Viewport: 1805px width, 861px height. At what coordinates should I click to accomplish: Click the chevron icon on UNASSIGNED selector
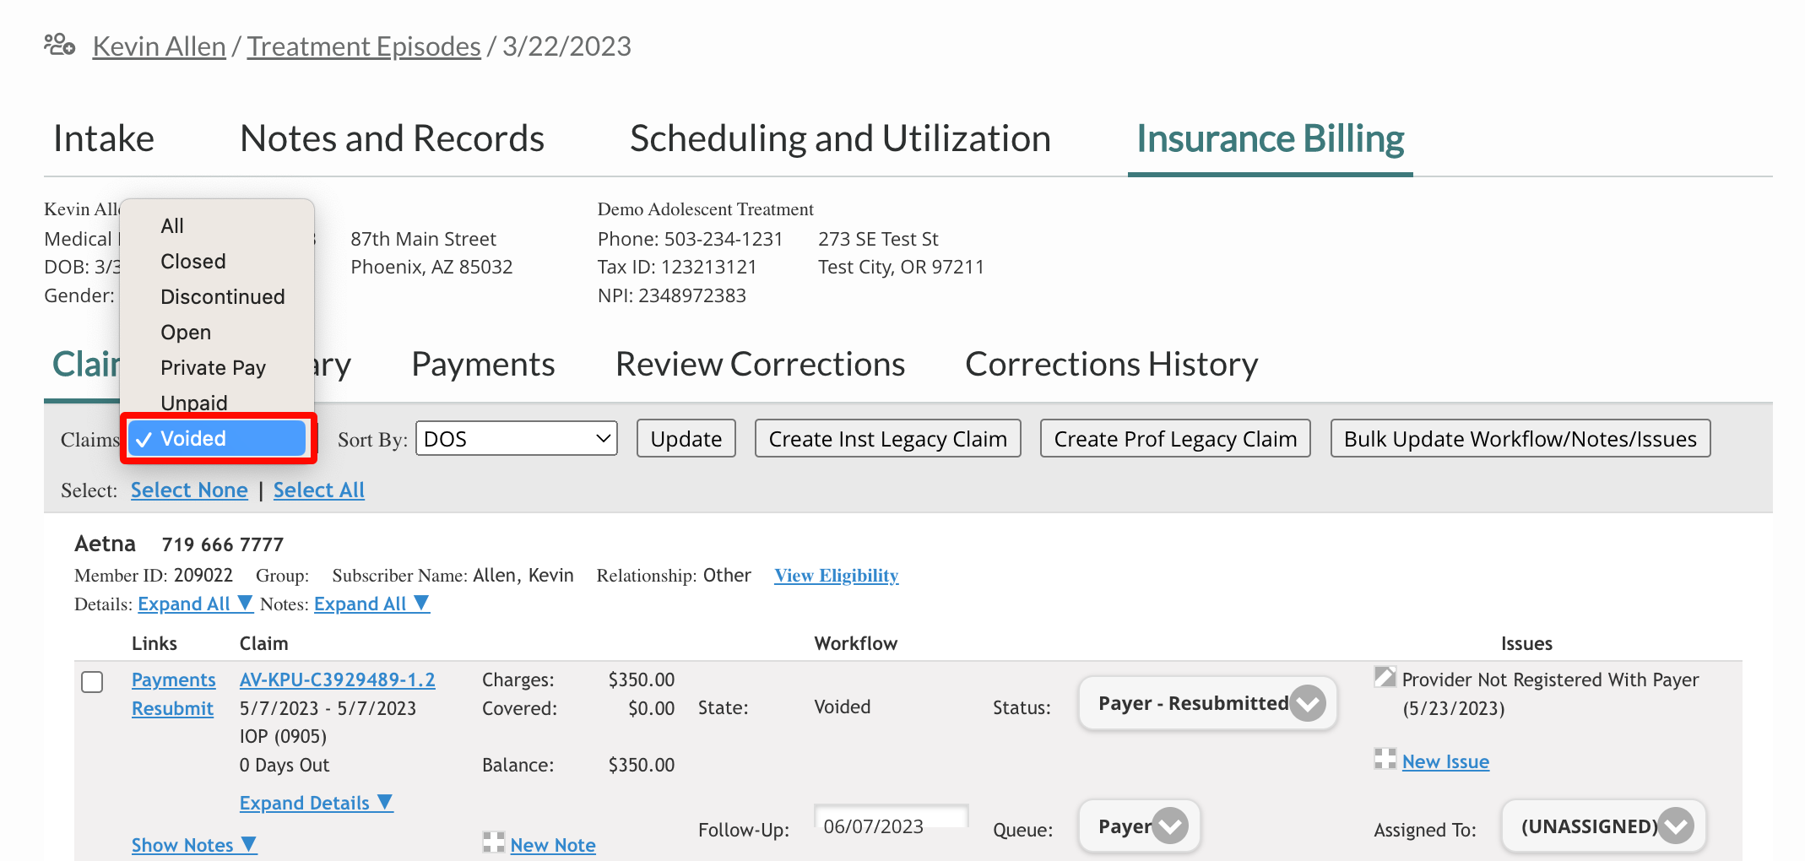click(x=1676, y=826)
